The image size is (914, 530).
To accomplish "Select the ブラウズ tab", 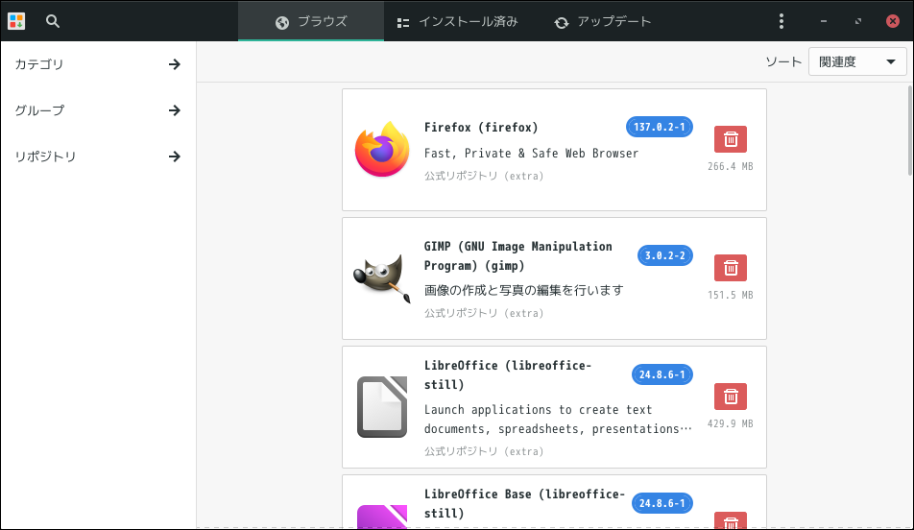I will pyautogui.click(x=311, y=22).
